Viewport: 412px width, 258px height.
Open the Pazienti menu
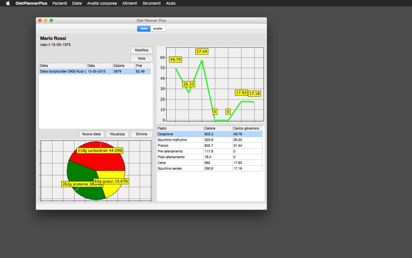60,3
